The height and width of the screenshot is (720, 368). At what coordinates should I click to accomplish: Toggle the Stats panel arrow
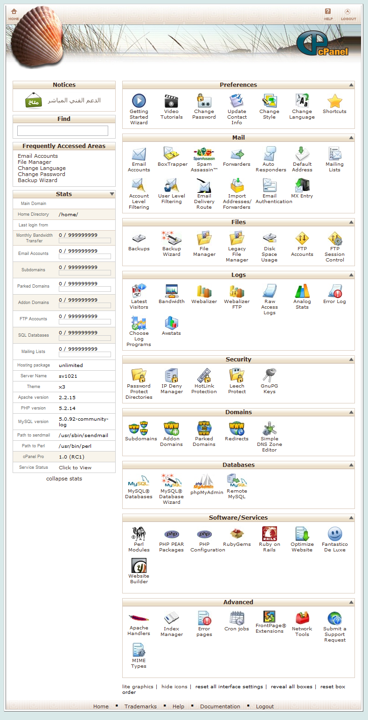pos(112,194)
